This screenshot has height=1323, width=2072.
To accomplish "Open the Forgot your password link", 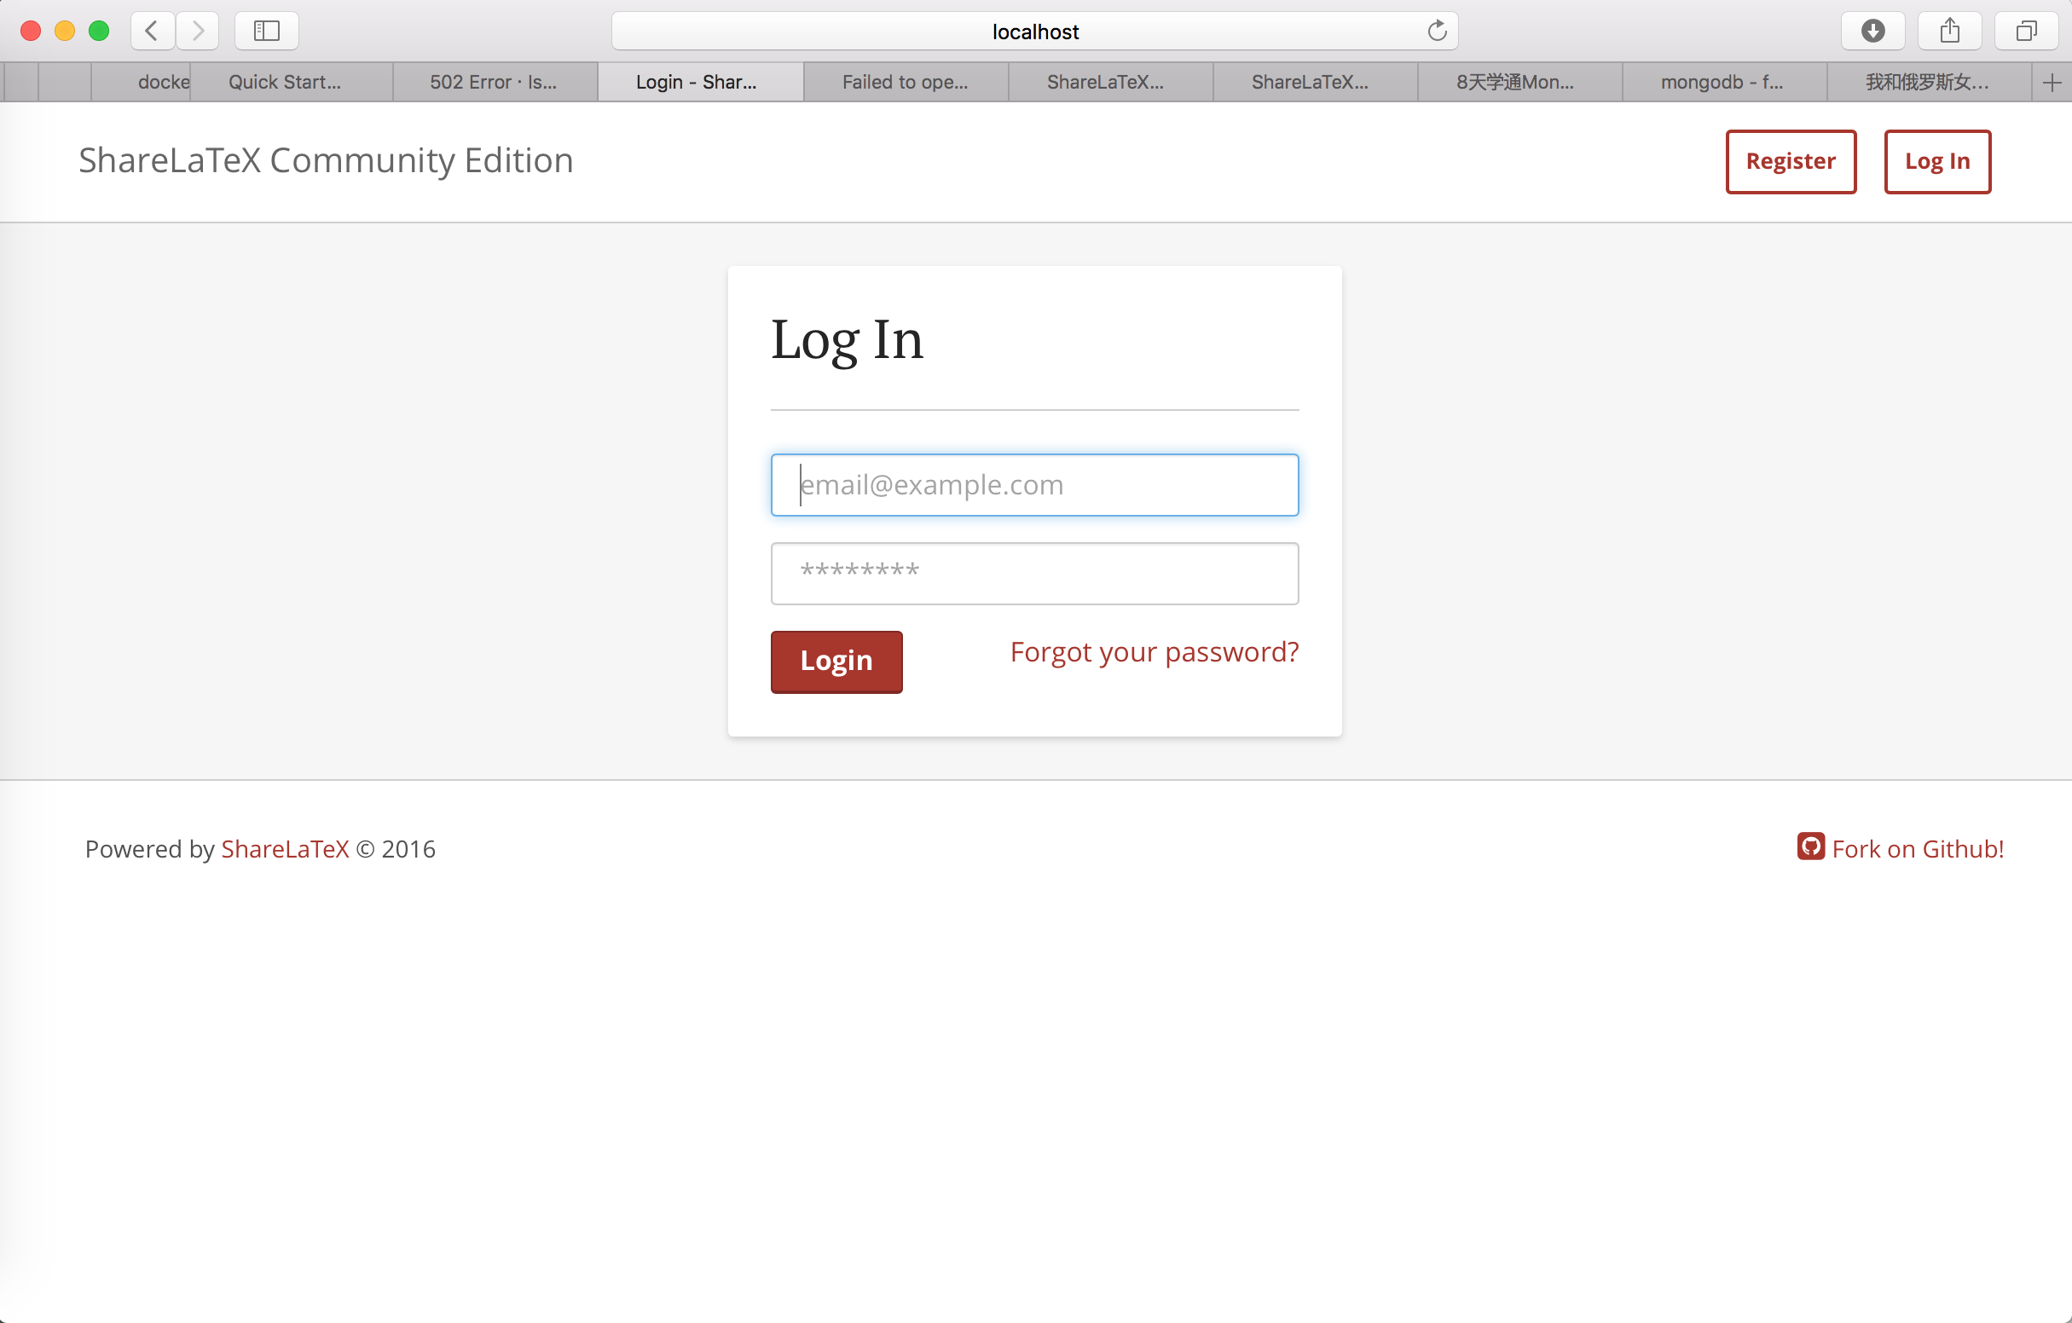I will 1154,652.
